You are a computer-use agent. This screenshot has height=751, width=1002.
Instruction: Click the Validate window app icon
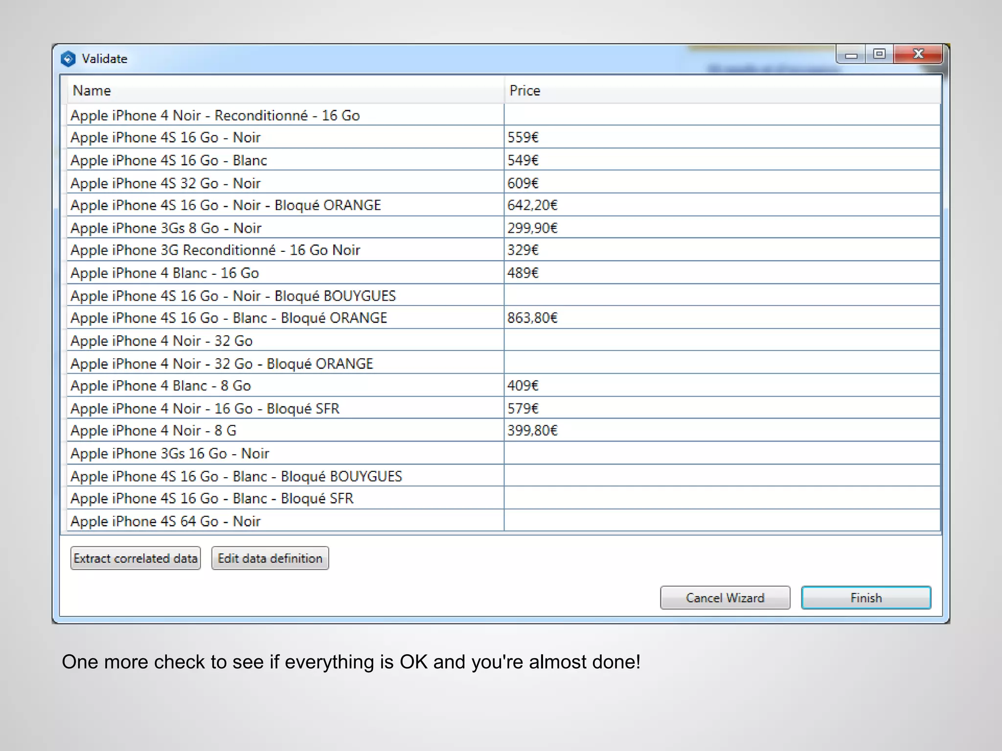[x=68, y=59]
